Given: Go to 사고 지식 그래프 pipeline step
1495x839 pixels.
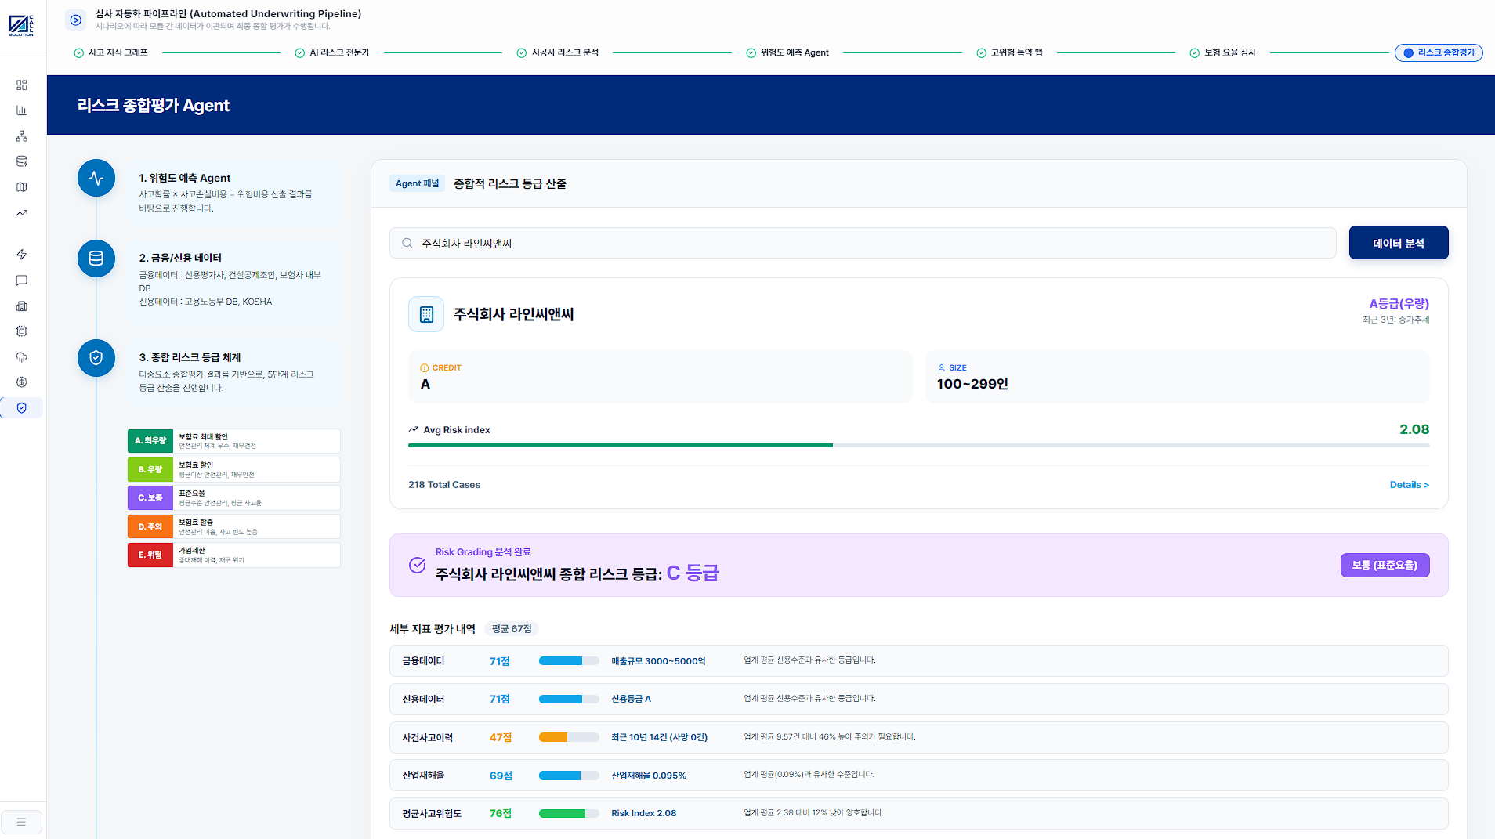Looking at the screenshot, I should (110, 52).
